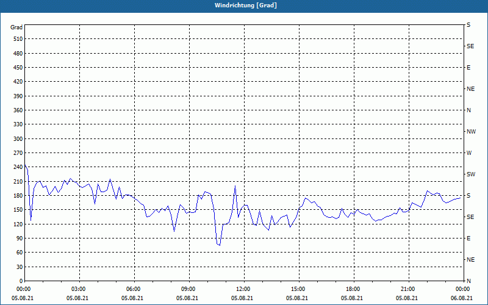This screenshot has width=488, height=305.
Task: Click the 360 y-axis tick label
Action: 18,110
